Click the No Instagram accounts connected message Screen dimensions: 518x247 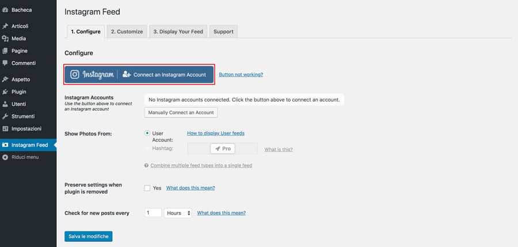point(244,99)
